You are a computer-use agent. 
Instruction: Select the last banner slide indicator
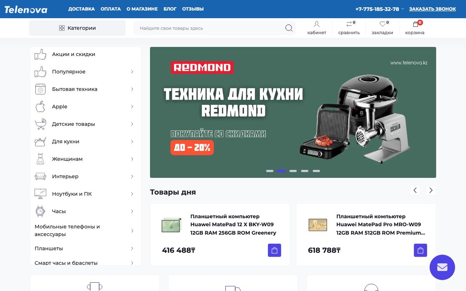pyautogui.click(x=316, y=171)
